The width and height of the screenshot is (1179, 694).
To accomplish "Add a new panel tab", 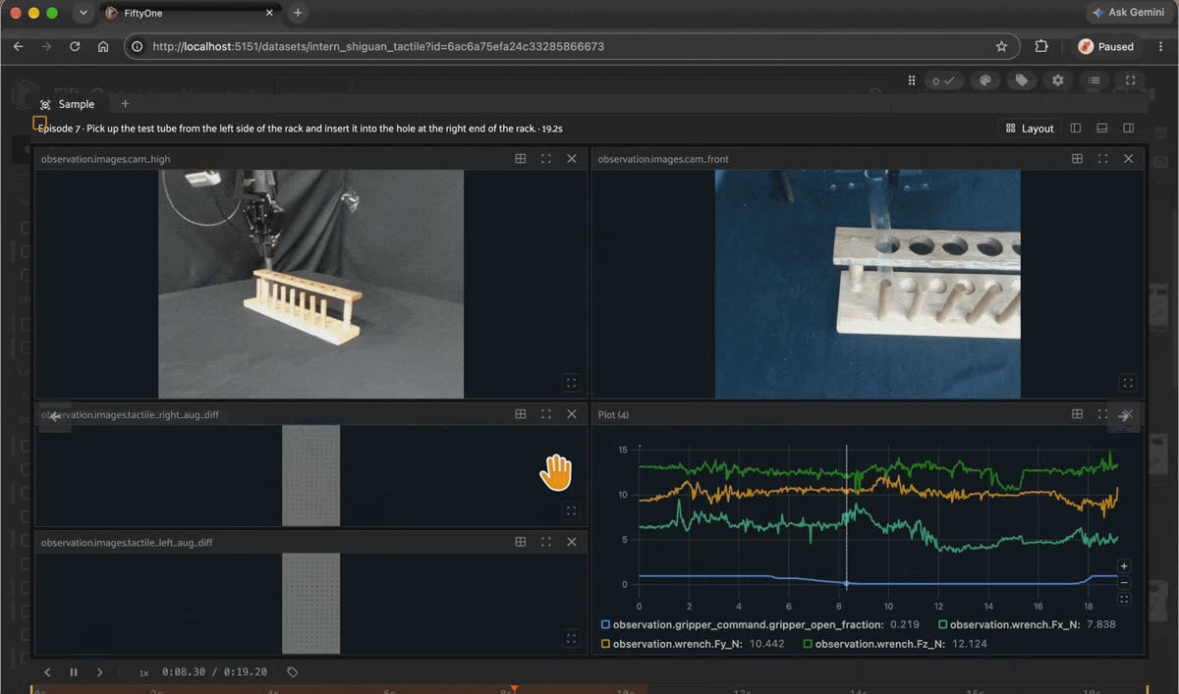I will tap(125, 104).
